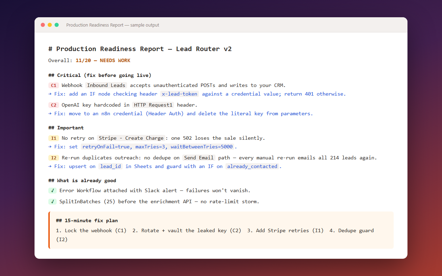Click the 'Send Email' code tag
This screenshot has height=276, width=442.
[x=199, y=158]
